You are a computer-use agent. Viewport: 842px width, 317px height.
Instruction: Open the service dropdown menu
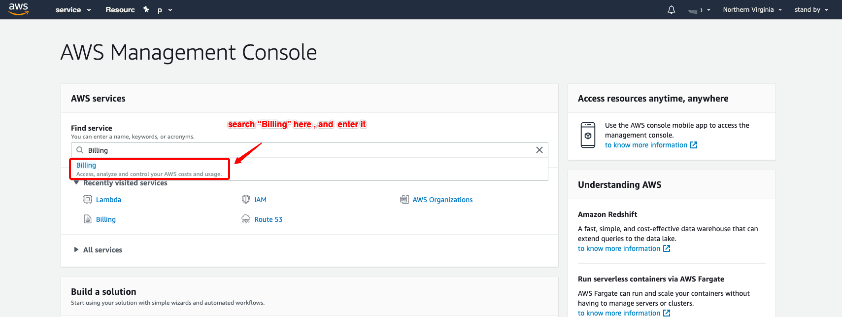click(x=73, y=10)
